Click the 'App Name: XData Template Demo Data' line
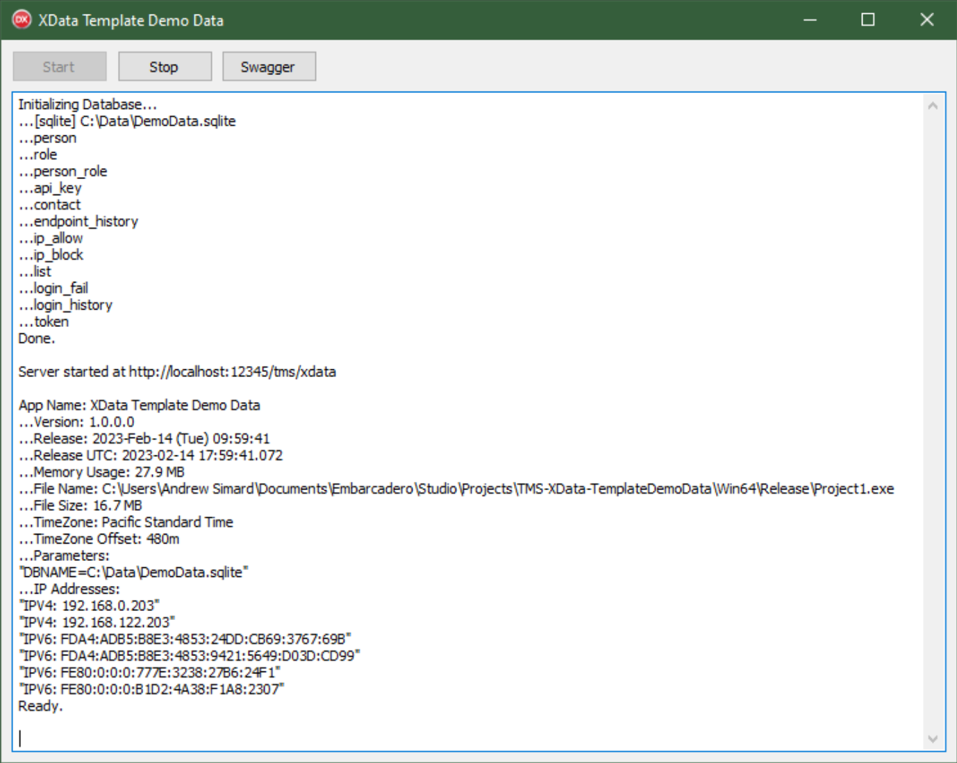The width and height of the screenshot is (957, 763). click(140, 405)
